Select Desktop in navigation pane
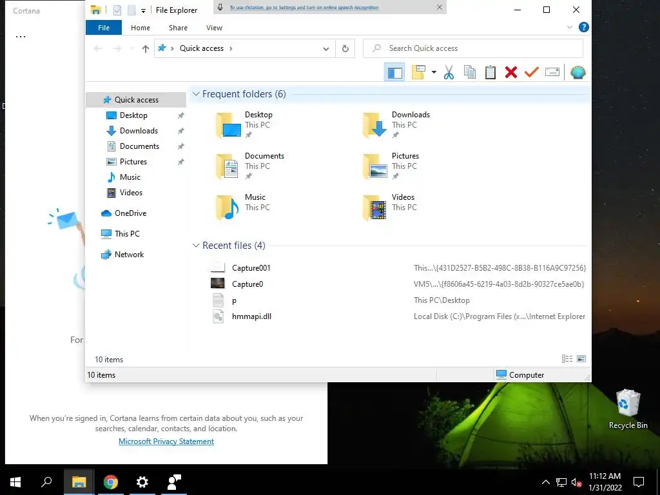Image resolution: width=660 pixels, height=495 pixels. 133,115
